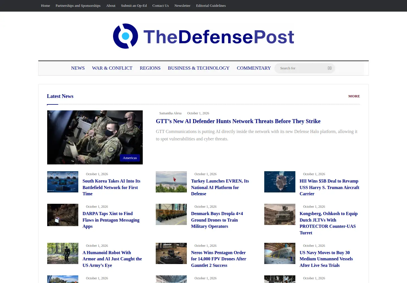The width and height of the screenshot is (407, 283).
Task: Click the Neros FPV drone thumbnail
Action: [171, 253]
